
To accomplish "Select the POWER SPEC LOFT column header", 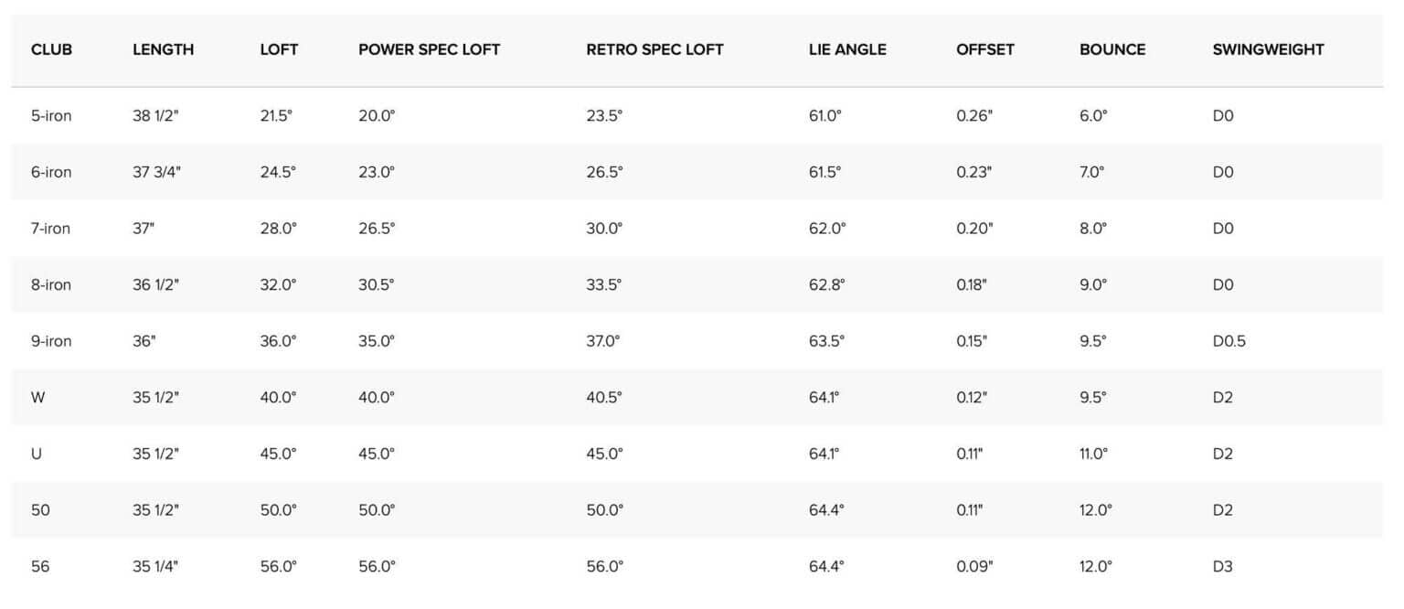I will (x=429, y=50).
